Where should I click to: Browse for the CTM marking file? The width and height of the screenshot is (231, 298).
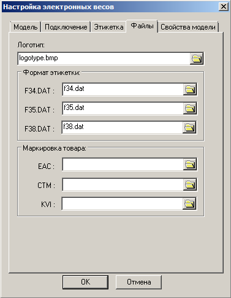pyautogui.click(x=190, y=184)
